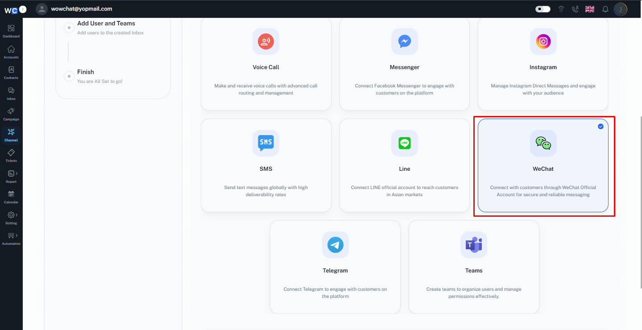Open the language selector UK flag
The width and height of the screenshot is (642, 330).
click(x=590, y=9)
